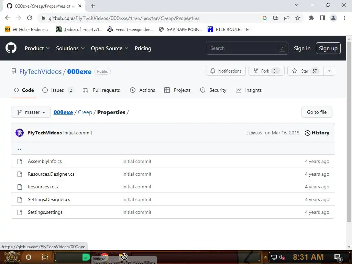Go to Creep folder in breadcrumb

pos(85,112)
